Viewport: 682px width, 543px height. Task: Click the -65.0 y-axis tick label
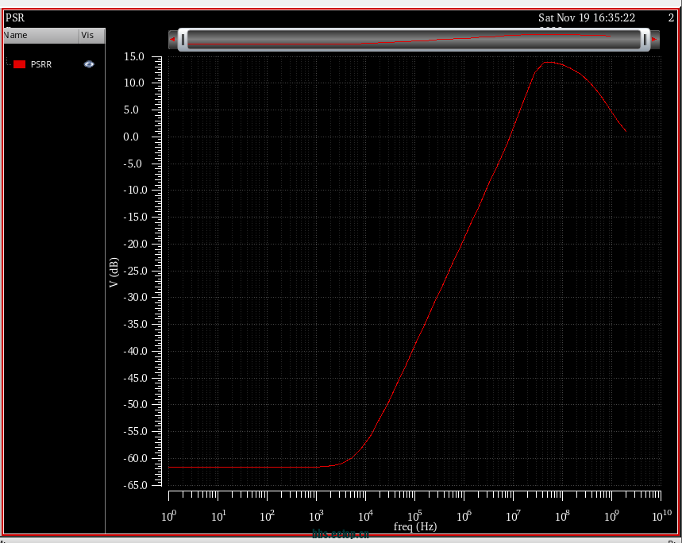point(136,485)
